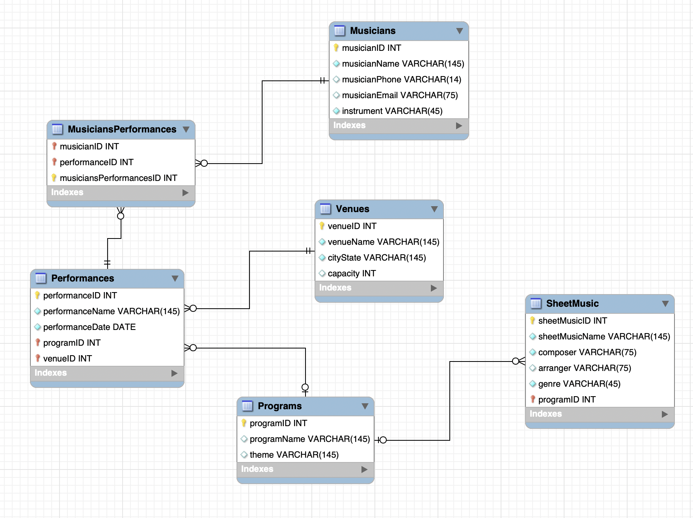Click the MusiciansPerformances table icon

pyautogui.click(x=57, y=129)
